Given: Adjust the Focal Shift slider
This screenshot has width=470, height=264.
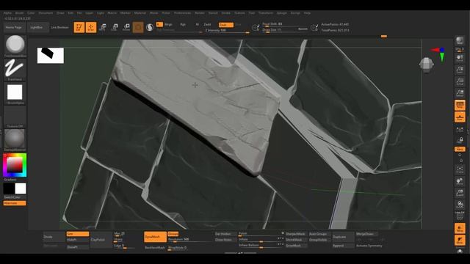Looking at the screenshot, I should pyautogui.click(x=285, y=24).
